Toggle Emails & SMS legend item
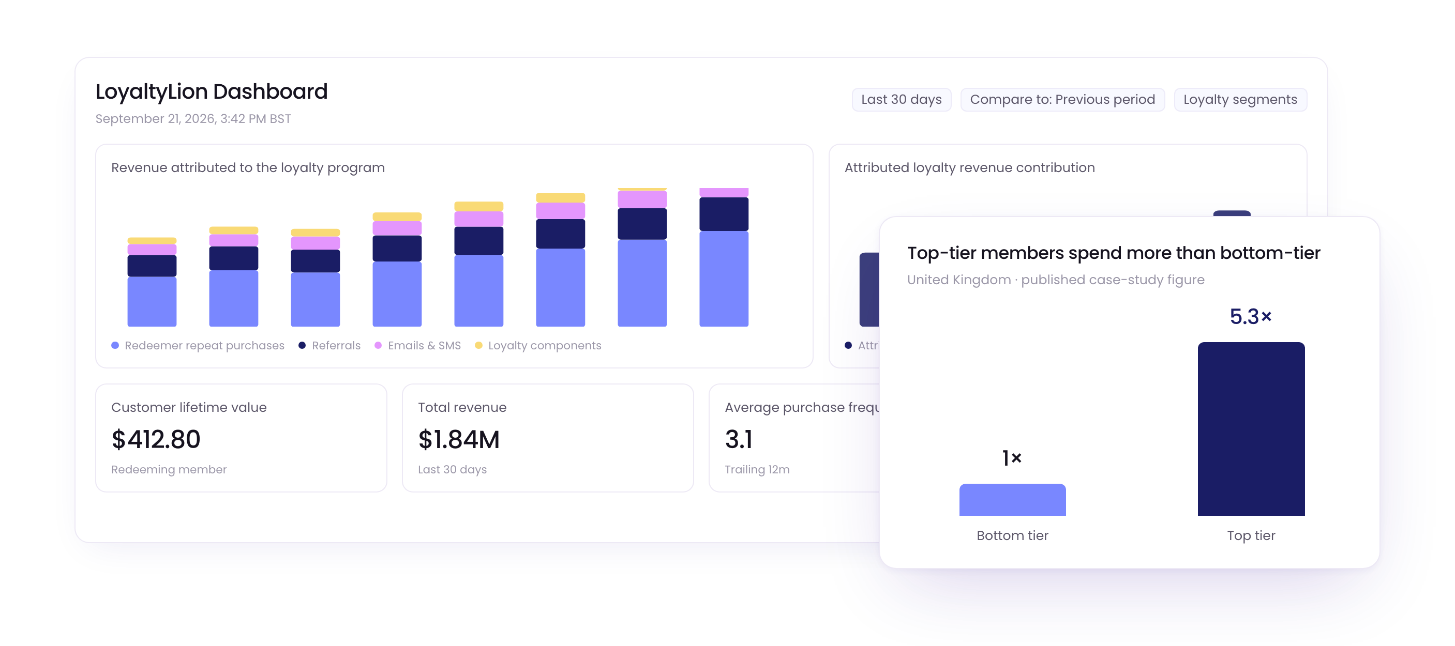Image resolution: width=1455 pixels, height=646 pixels. [417, 345]
